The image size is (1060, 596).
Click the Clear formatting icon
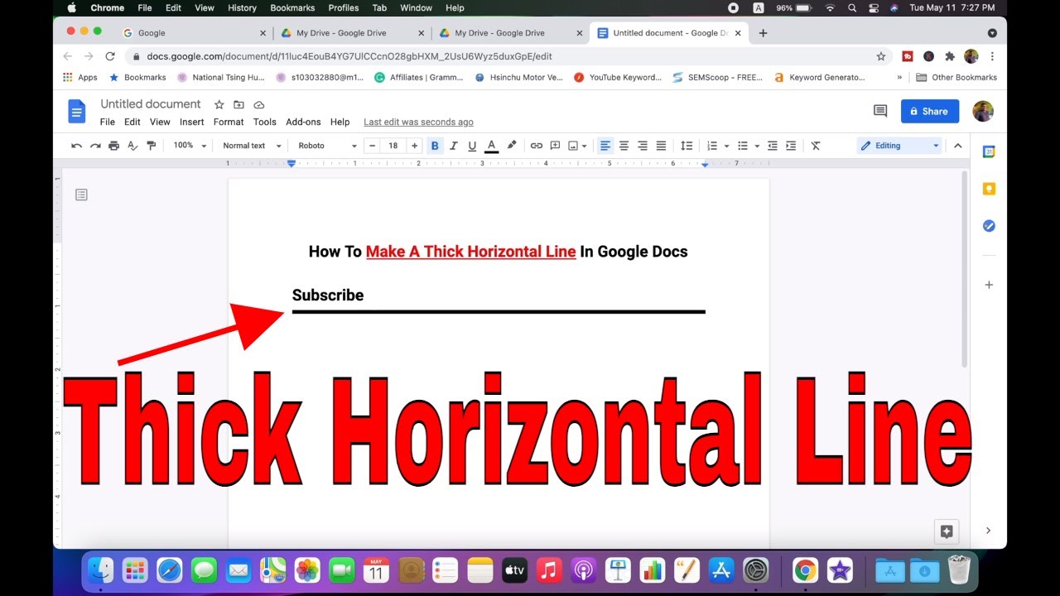click(x=816, y=146)
